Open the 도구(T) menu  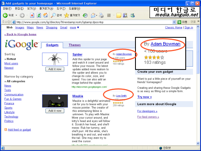point(61,8)
